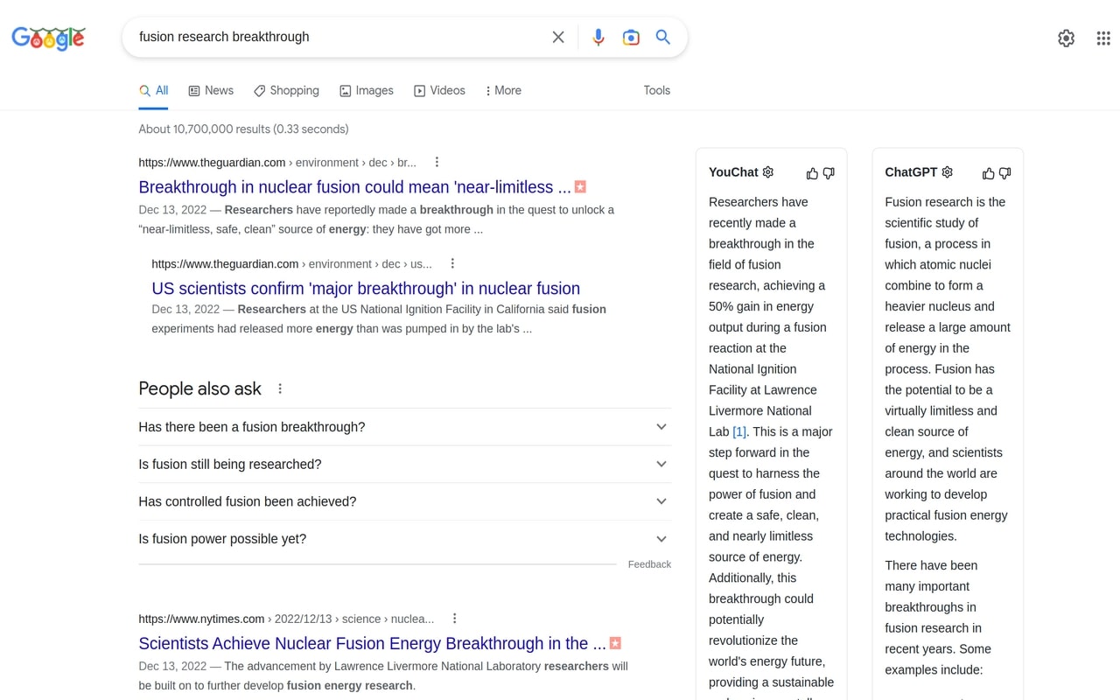The height and width of the screenshot is (700, 1120).
Task: Switch to the Videos tab
Action: tap(439, 90)
